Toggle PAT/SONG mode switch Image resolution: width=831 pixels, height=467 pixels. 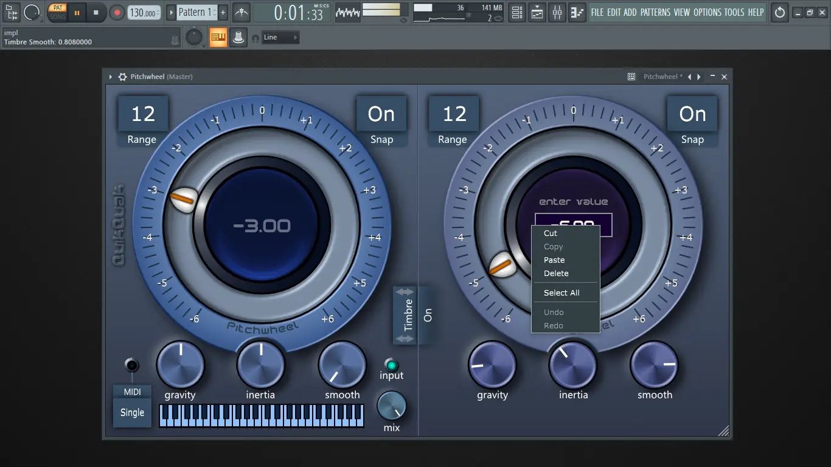(57, 12)
